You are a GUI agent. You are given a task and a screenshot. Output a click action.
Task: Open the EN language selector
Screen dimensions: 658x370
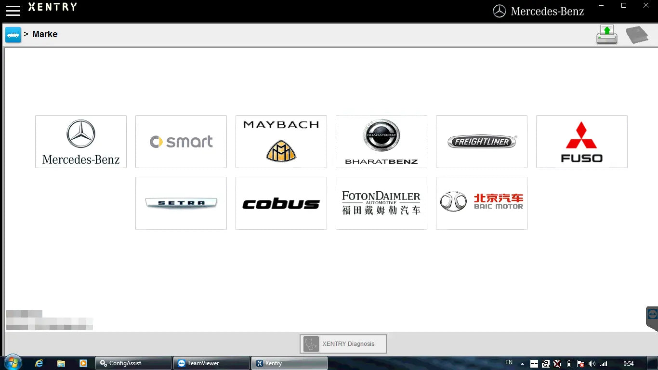[509, 362]
